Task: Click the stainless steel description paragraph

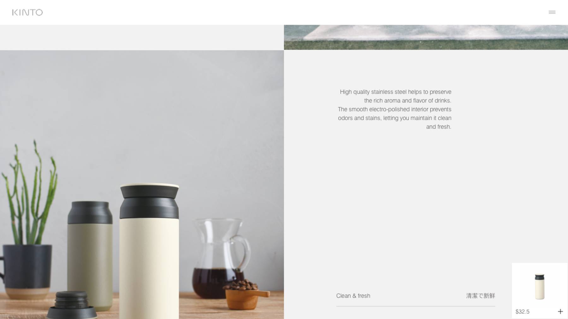Action: click(x=394, y=109)
